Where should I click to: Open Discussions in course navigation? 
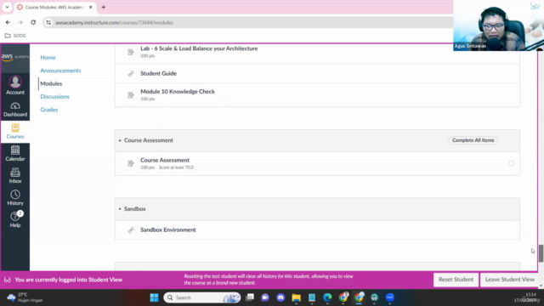[x=54, y=96]
